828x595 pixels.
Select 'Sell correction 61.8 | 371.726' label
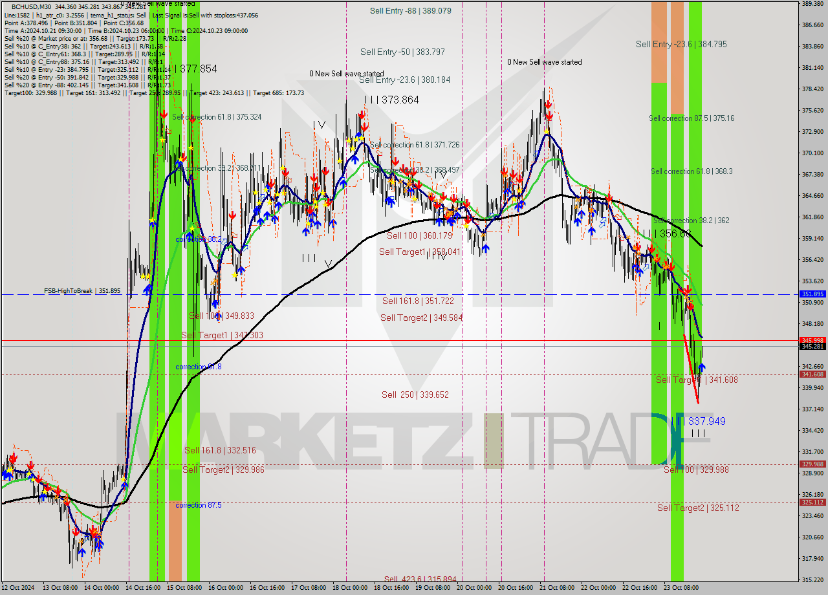415,145
